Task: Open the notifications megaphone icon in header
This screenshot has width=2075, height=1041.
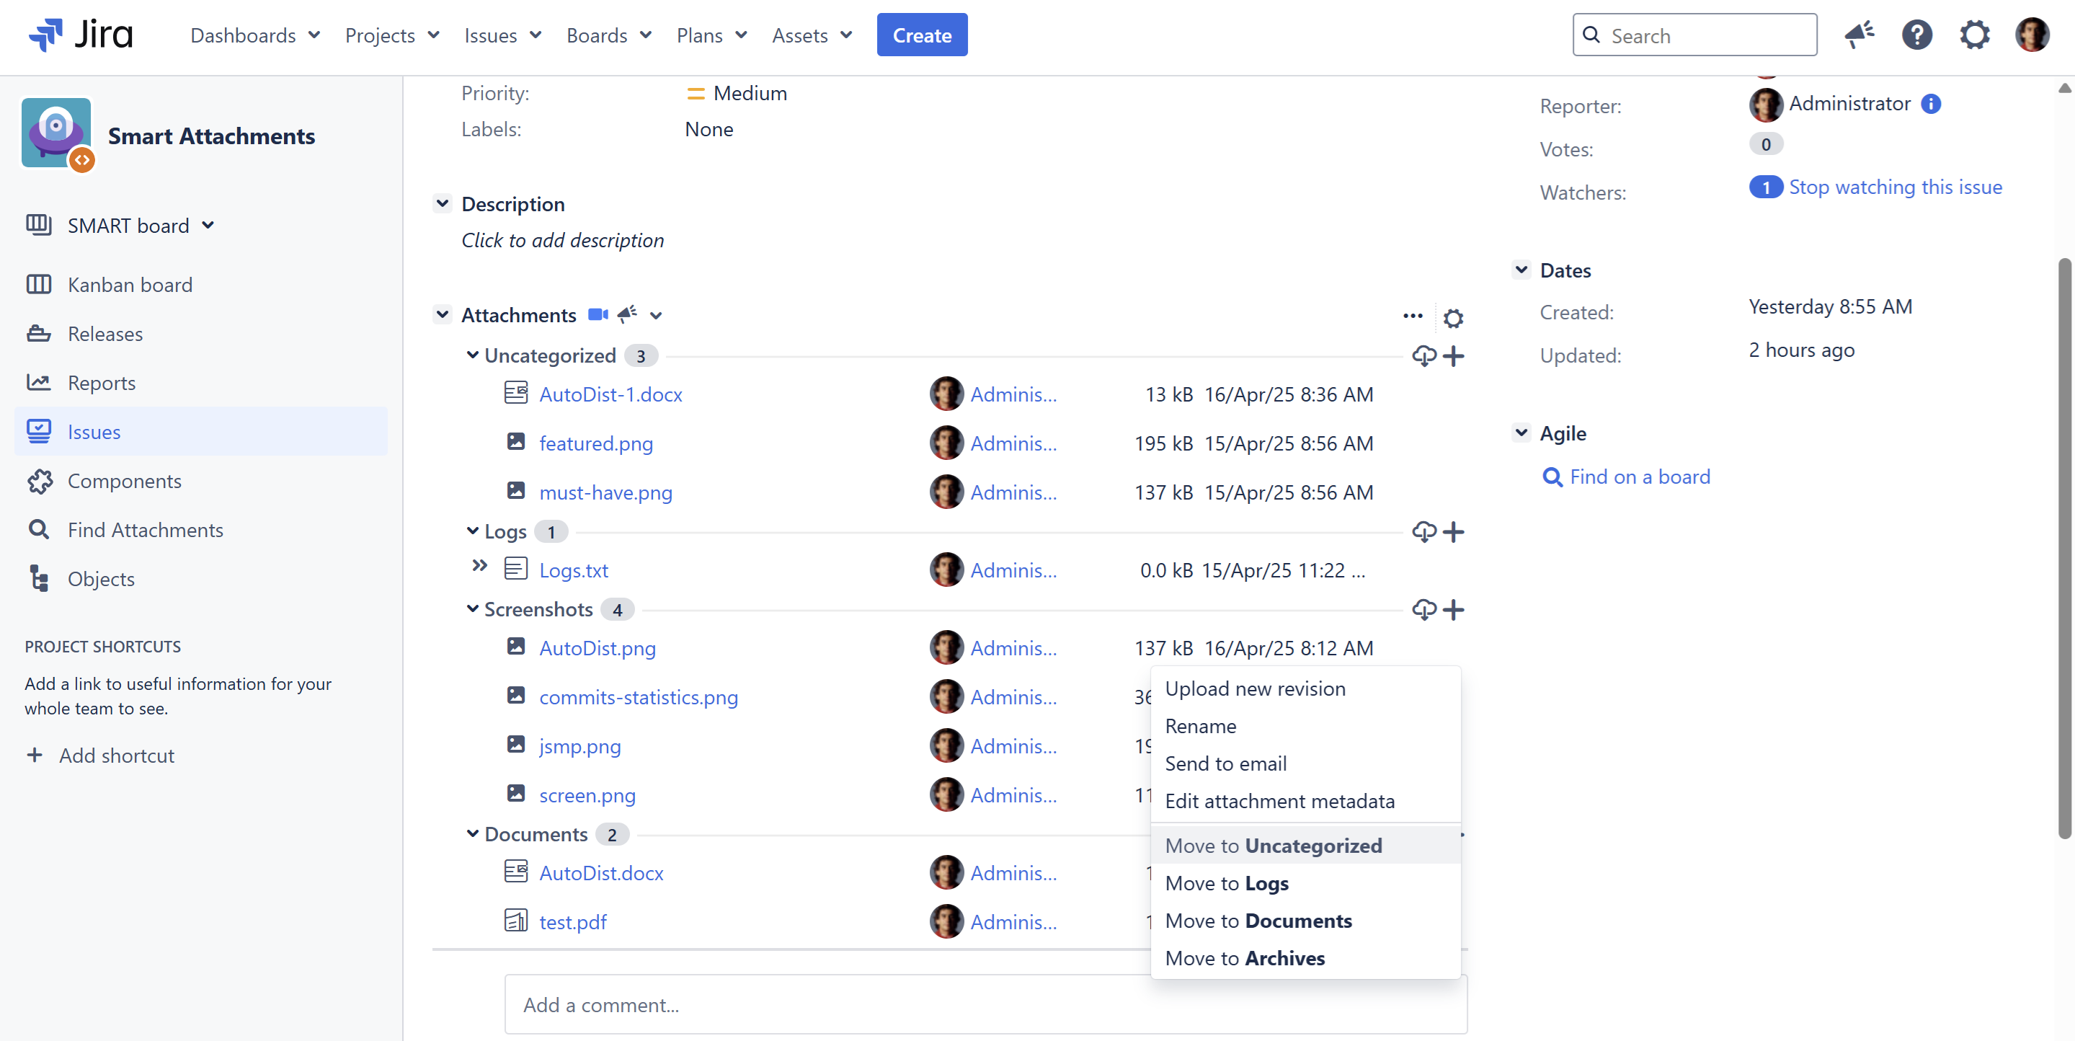Action: coord(1859,35)
